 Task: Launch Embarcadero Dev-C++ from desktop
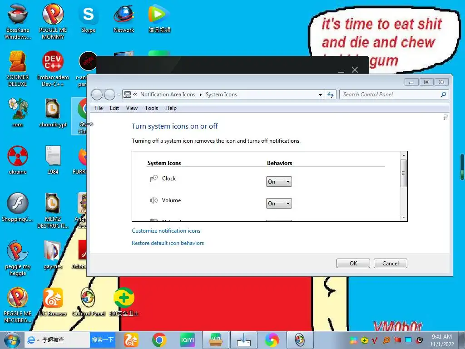53,68
